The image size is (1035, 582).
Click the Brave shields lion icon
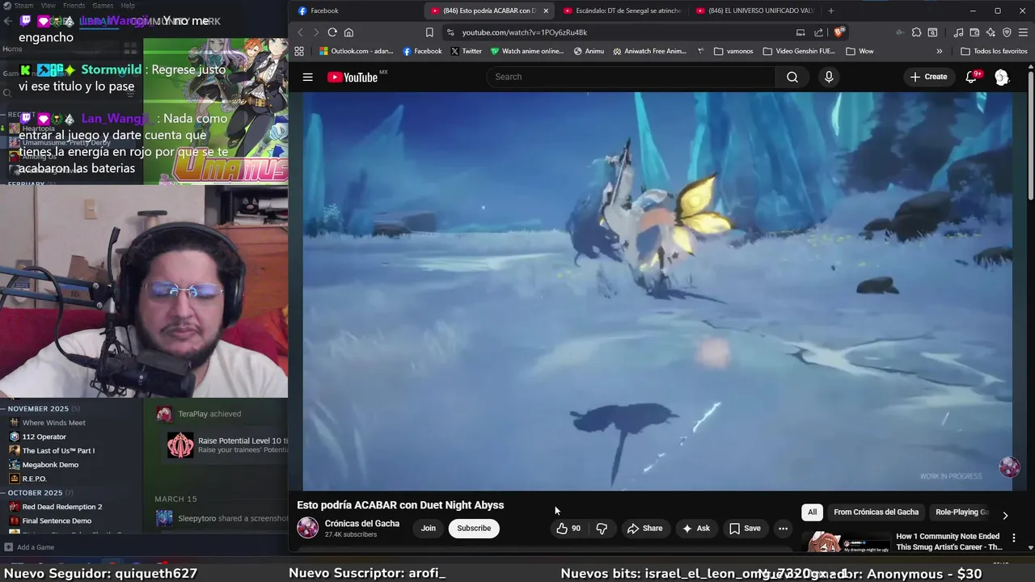[x=839, y=32]
